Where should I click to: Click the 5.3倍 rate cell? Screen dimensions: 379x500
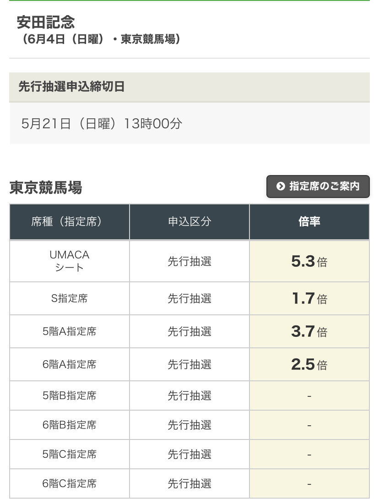pyautogui.click(x=309, y=261)
